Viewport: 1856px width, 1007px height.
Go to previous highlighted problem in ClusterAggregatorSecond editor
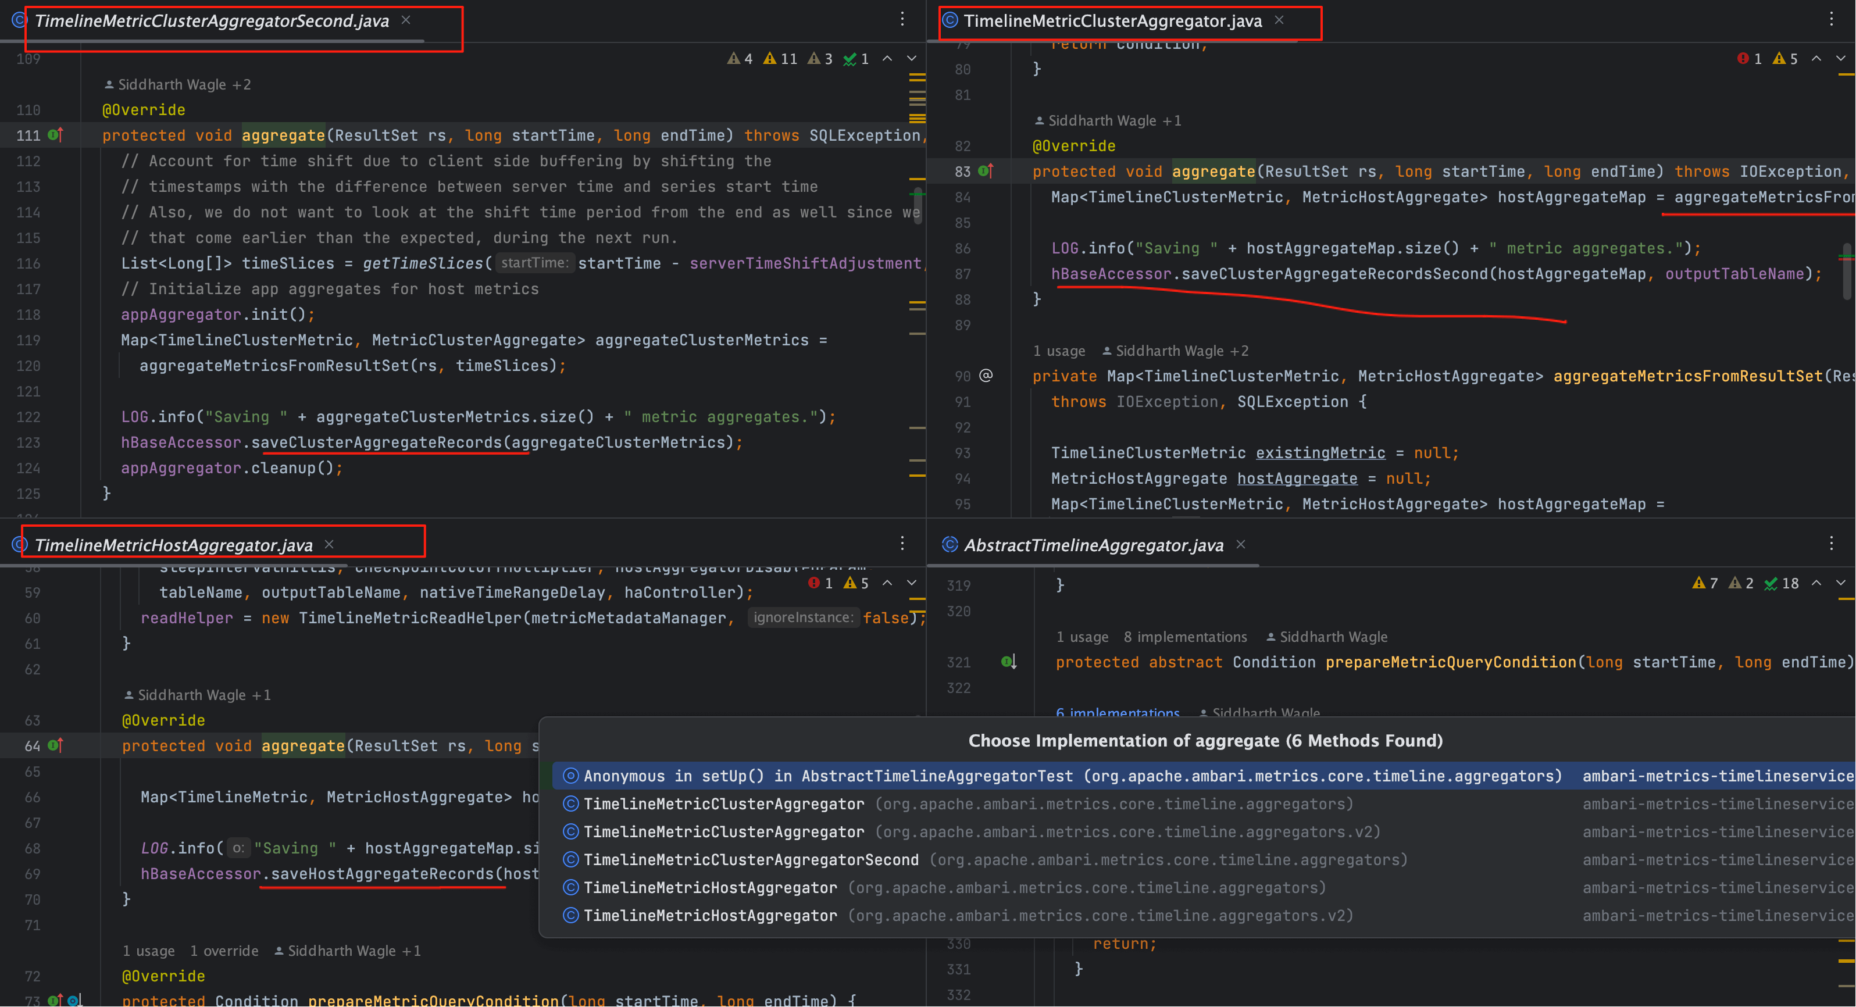[888, 58]
